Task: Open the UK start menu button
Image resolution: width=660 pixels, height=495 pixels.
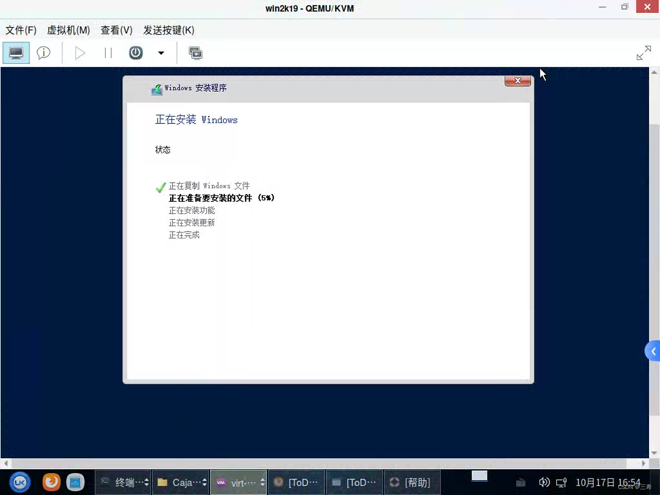Action: pos(20,482)
